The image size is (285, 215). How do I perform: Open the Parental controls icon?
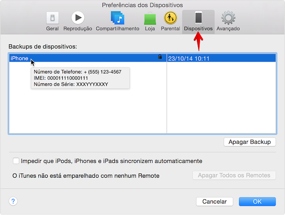tap(171, 18)
